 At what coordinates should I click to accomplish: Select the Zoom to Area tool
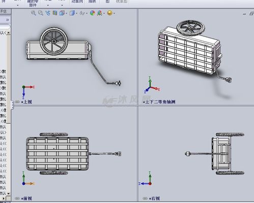pyautogui.click(x=41, y=13)
